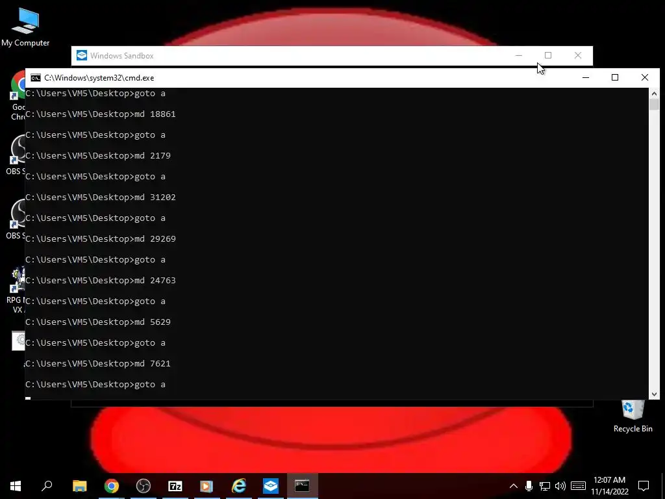665x499 pixels.
Task: Click the cmd.exe title bar system icon
Action: pyautogui.click(x=36, y=78)
